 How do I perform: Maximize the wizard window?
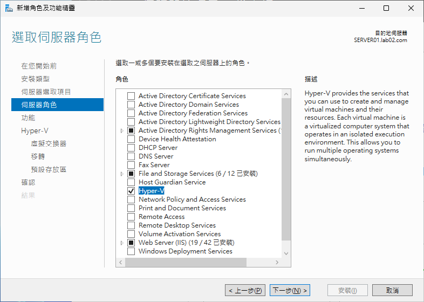click(x=386, y=8)
